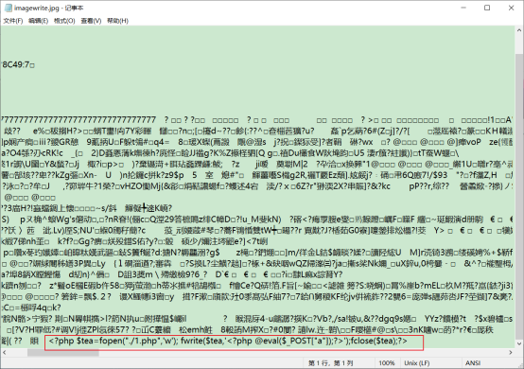The width and height of the screenshot is (524, 369).
Task: Click the vertical scrollbar up arrow
Action: (x=519, y=30)
